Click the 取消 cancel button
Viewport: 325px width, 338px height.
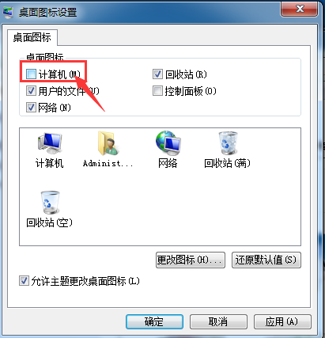218,321
